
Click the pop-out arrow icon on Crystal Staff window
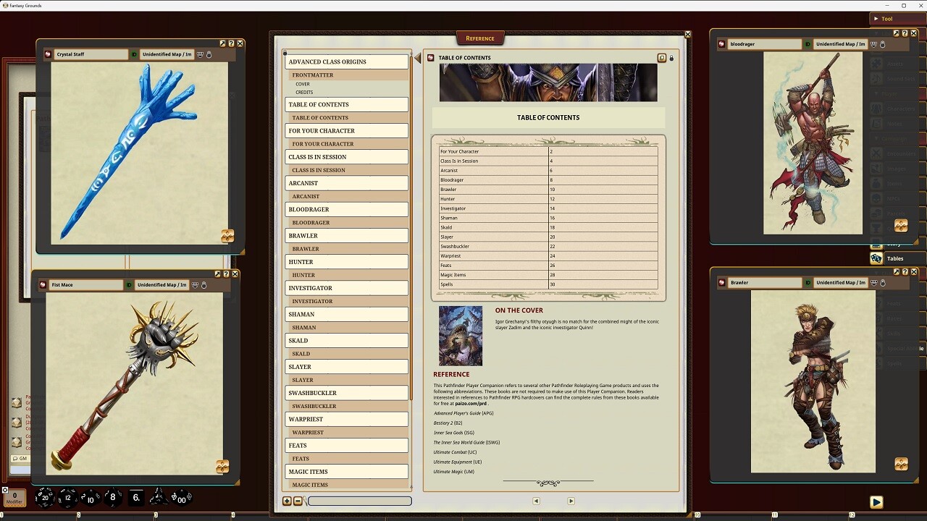222,43
